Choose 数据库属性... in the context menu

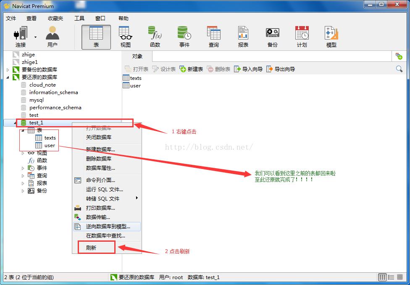click(107, 168)
